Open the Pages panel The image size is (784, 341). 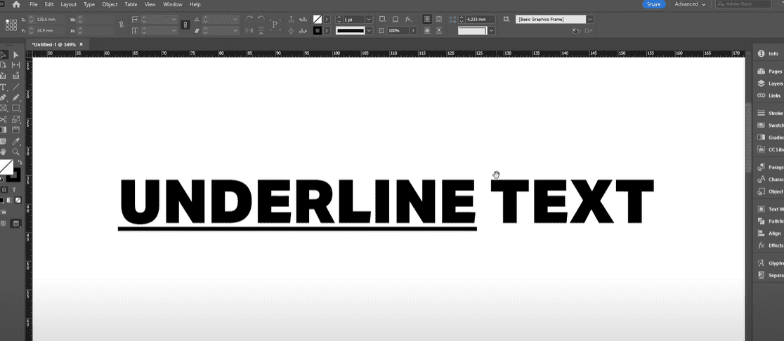770,72
